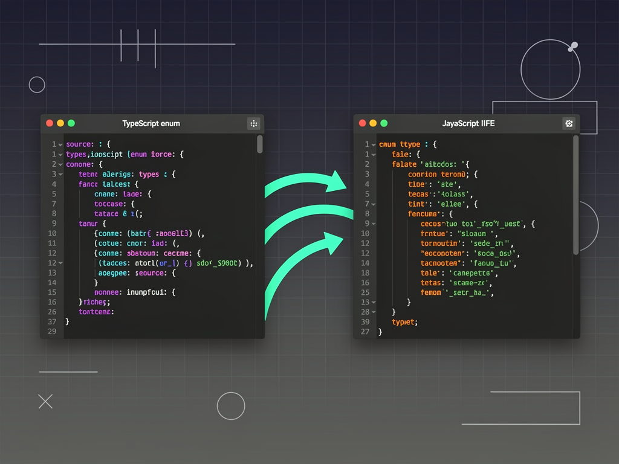Collapse the fold arrow beside 'source: : {'
Viewport: 619px width, 464px height.
[x=60, y=145]
